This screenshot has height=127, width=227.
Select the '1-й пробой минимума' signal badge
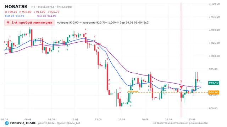(29, 23)
